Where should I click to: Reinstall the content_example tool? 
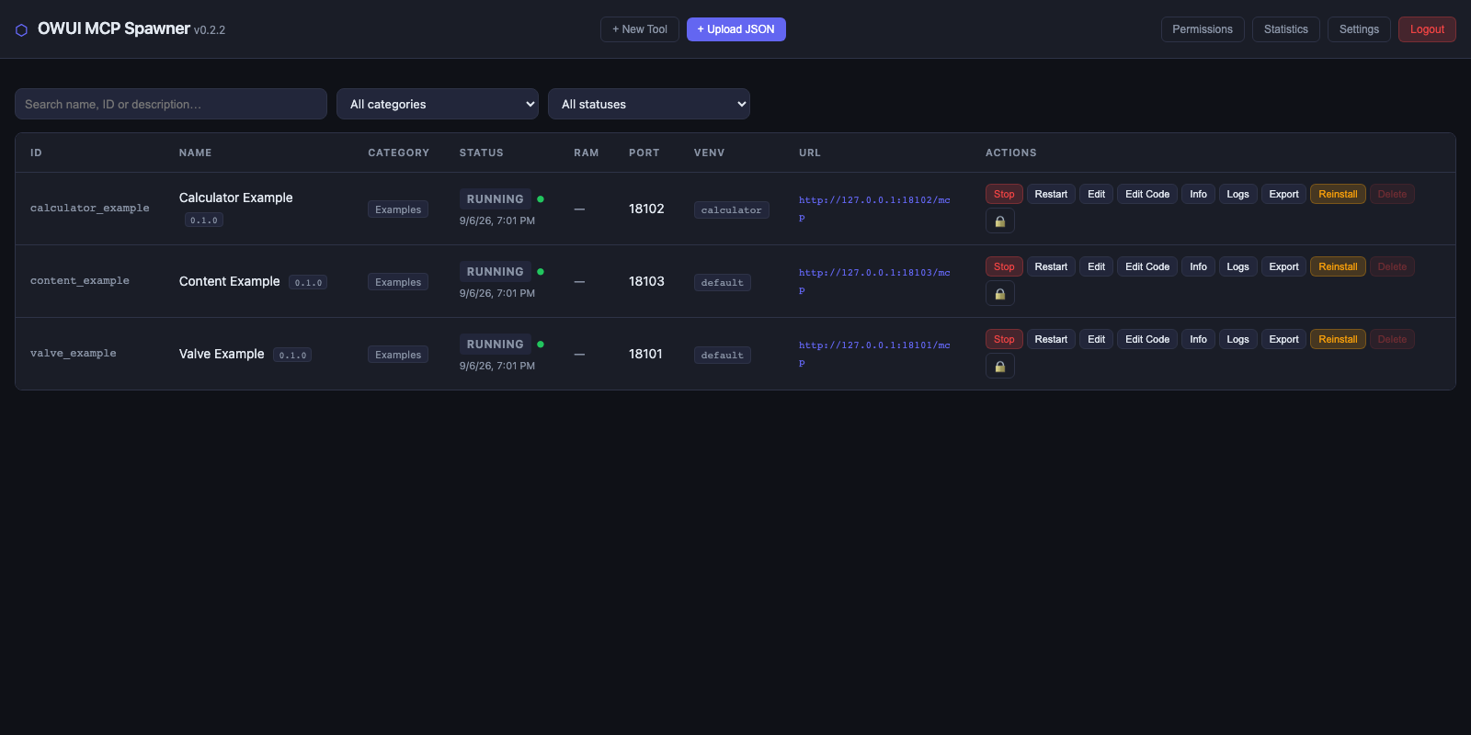(1338, 266)
